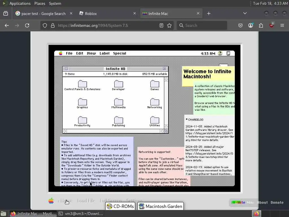The height and width of the screenshot is (217, 289).
Task: Open the Graphics folder
Action: click(82, 103)
